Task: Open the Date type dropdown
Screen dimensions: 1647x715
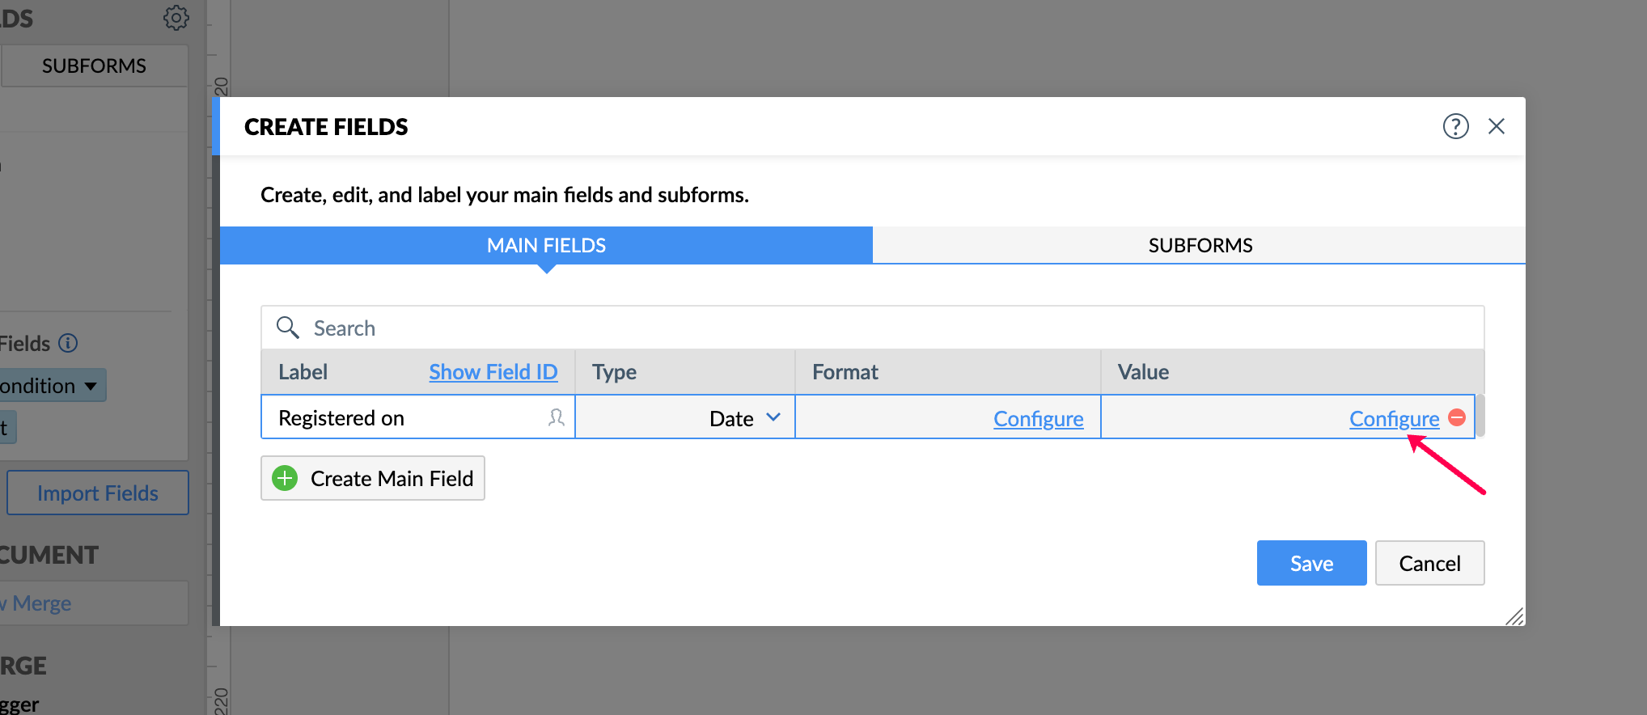Action: point(745,417)
